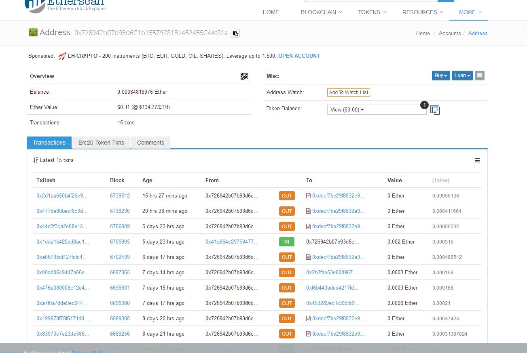Click the Ether value $0.11 text
The height and width of the screenshot is (353, 527).
tap(144, 107)
